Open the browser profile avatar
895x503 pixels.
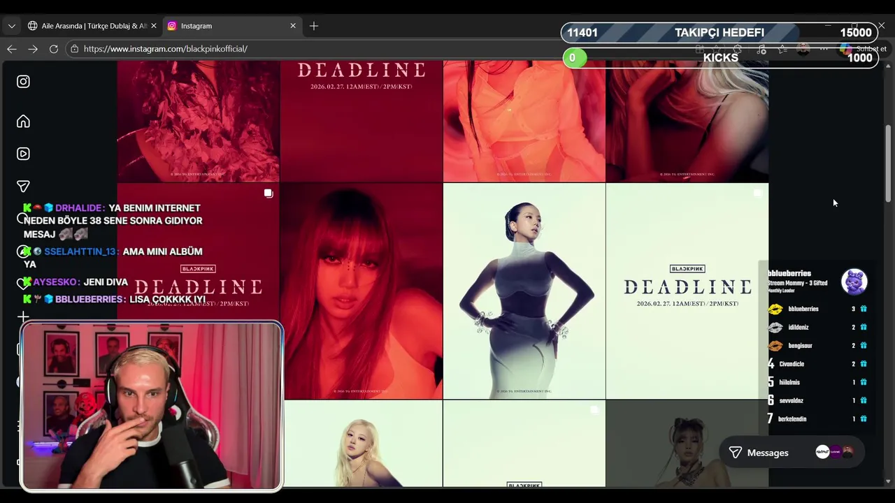(x=803, y=49)
